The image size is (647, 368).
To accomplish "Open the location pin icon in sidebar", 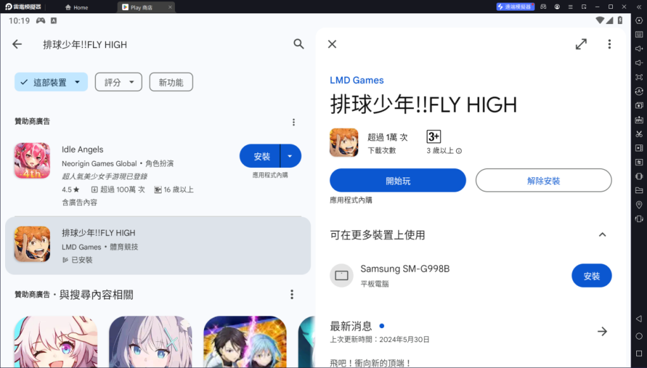I will click(639, 205).
